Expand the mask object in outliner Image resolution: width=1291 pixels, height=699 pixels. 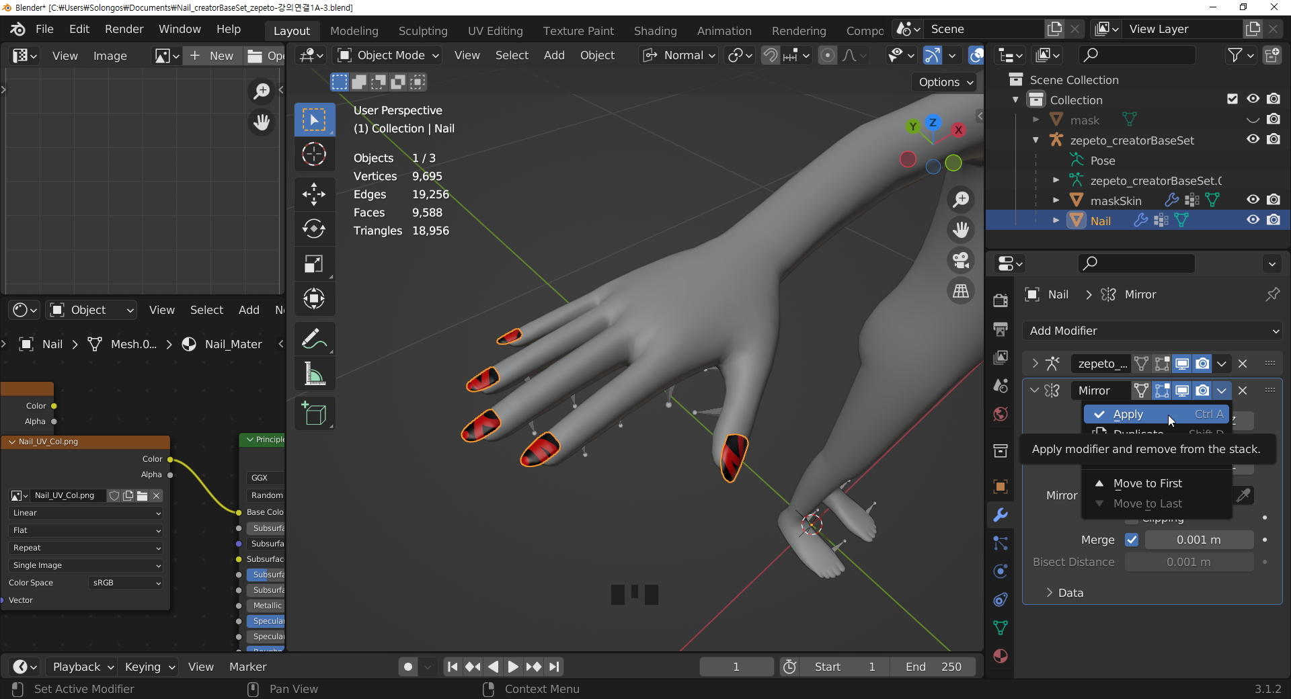1036,120
